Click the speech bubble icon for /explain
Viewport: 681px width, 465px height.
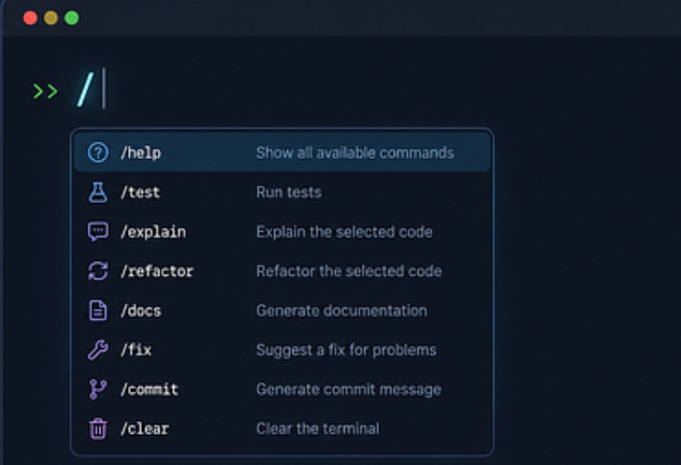98,232
